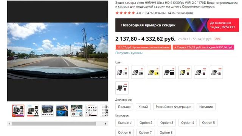Select the second product gallery thumbnail
Viewport: 242px width, 136px height.
pos(33,111)
